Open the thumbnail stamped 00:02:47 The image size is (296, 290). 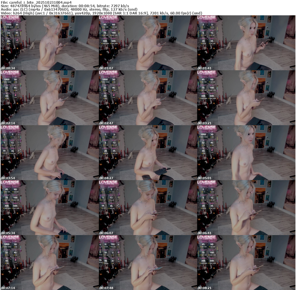pyautogui.click(x=148, y=98)
